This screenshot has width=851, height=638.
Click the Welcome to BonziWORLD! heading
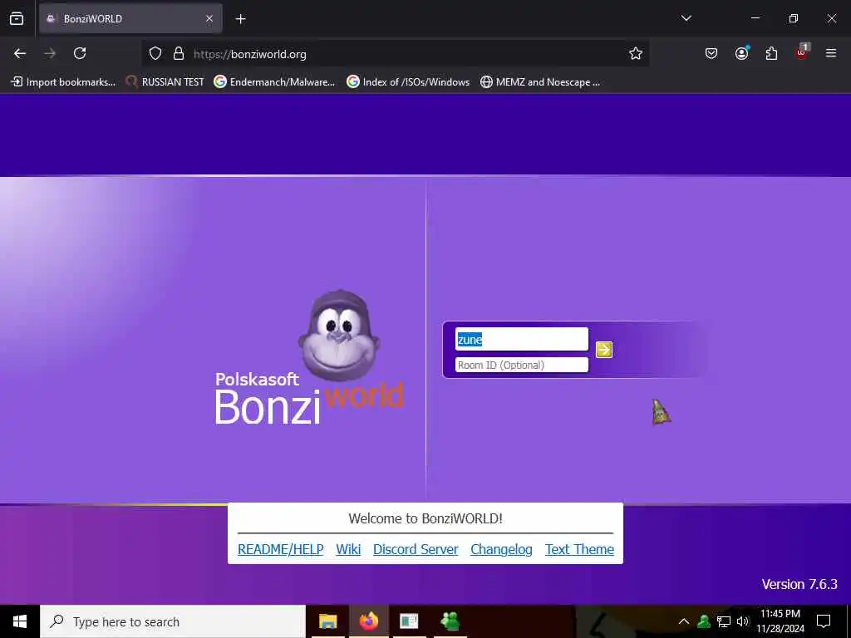tap(425, 518)
